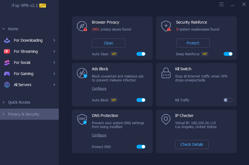Turn off the Deep Reinforce toggle
Viewport: 249px width, 165px height.
tap(228, 54)
